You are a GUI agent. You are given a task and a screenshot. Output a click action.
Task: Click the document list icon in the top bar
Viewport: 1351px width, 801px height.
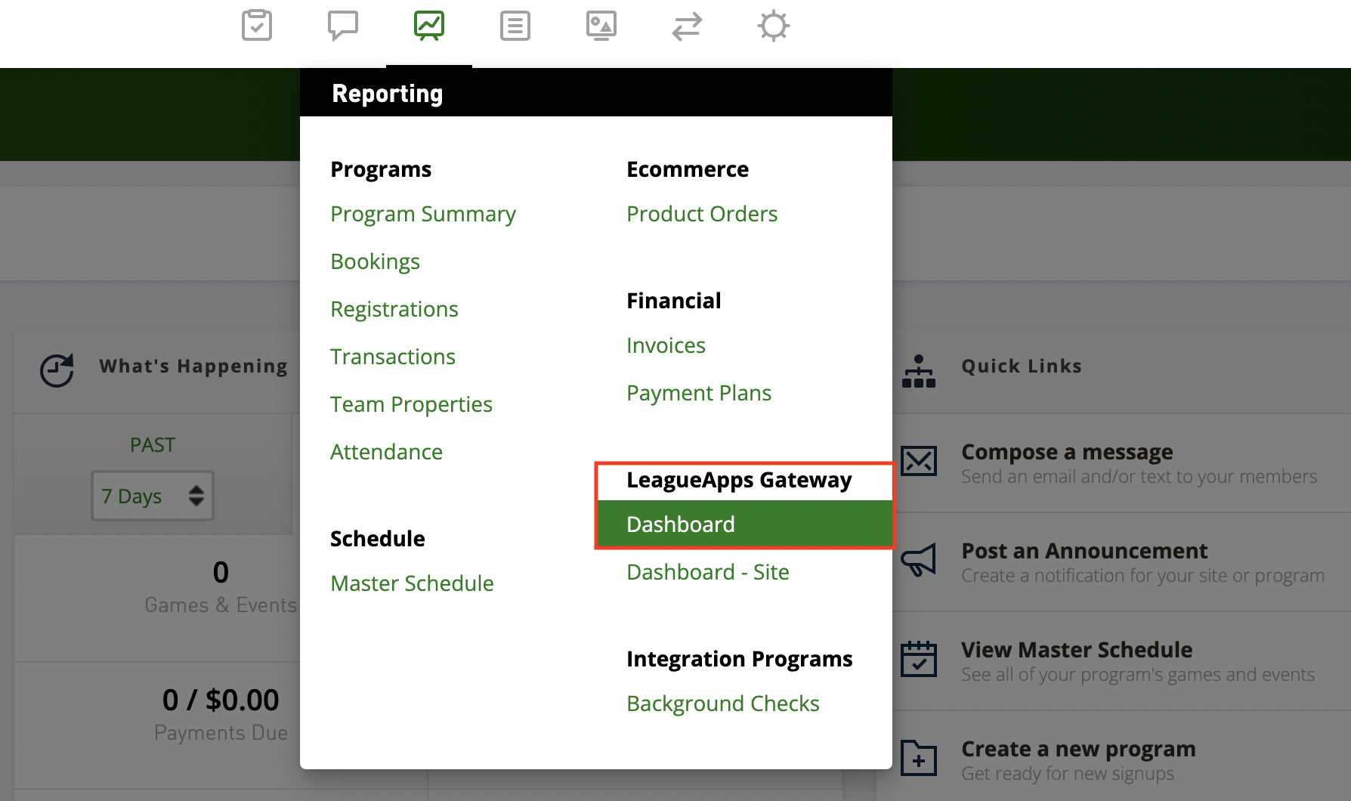point(515,26)
